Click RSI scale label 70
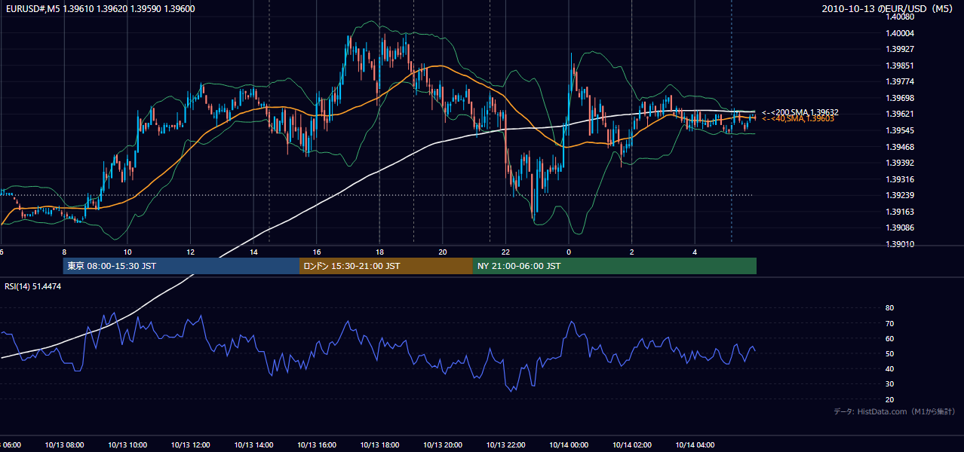 click(x=889, y=323)
